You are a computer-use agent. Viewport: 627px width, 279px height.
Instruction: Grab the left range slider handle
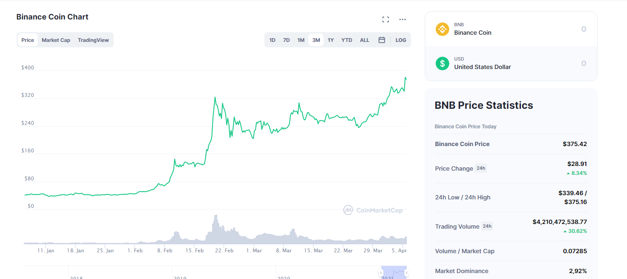tap(381, 273)
